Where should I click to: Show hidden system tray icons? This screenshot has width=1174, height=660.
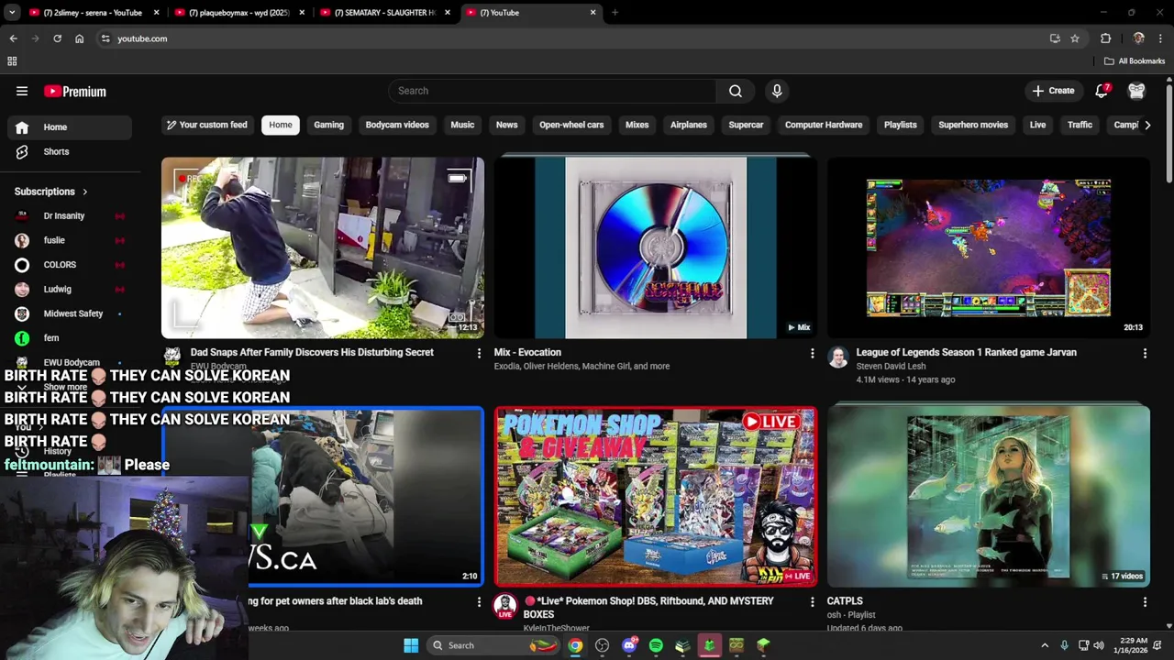1045,645
